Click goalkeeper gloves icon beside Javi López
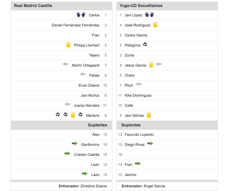Screen dimensions: 225x191 (x=149, y=15)
